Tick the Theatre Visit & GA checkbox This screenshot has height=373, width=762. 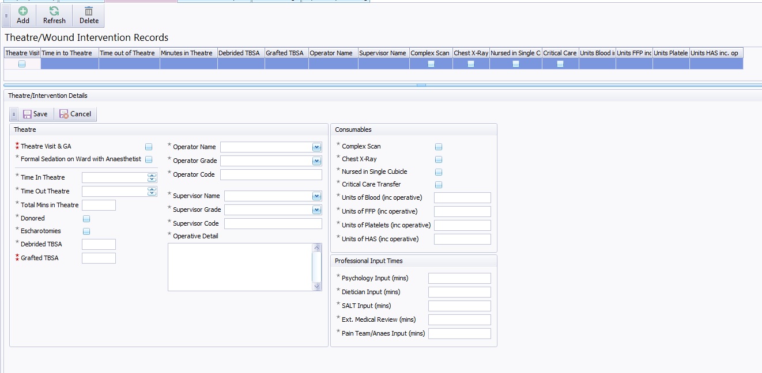[x=149, y=147]
